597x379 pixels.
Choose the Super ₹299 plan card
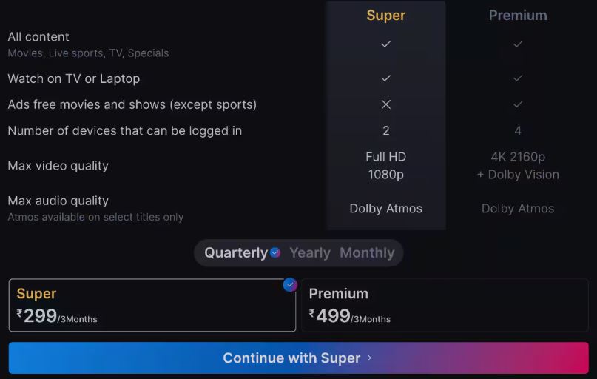(152, 305)
